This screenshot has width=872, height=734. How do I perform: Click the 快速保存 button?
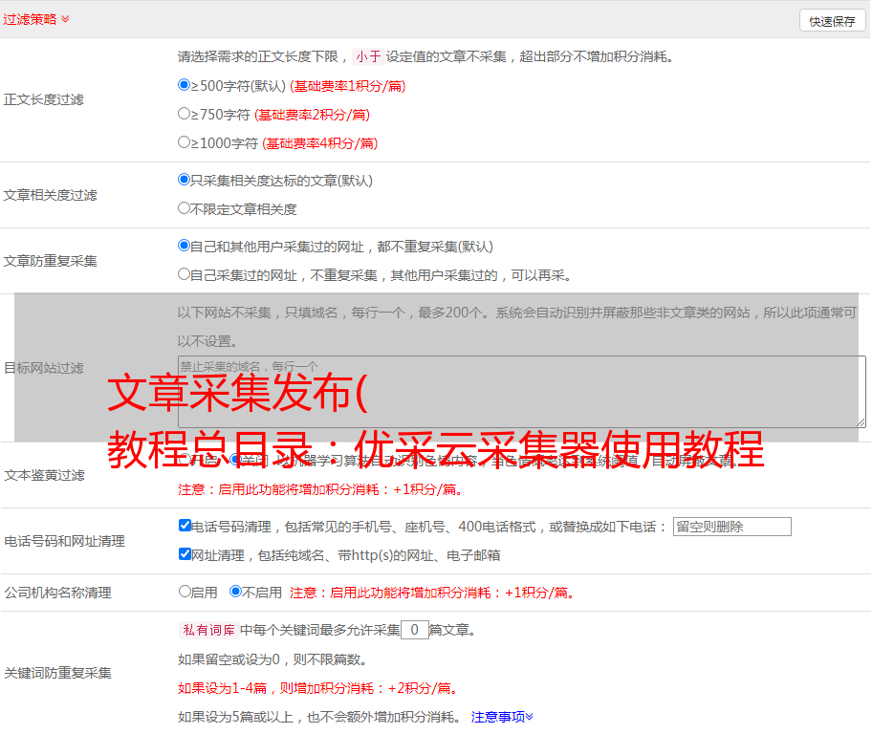(832, 21)
